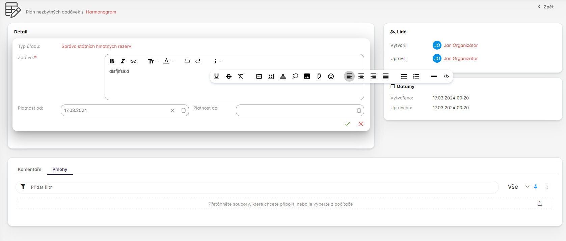Go back using the Zpět link
This screenshot has width=566, height=241.
coord(546,7)
